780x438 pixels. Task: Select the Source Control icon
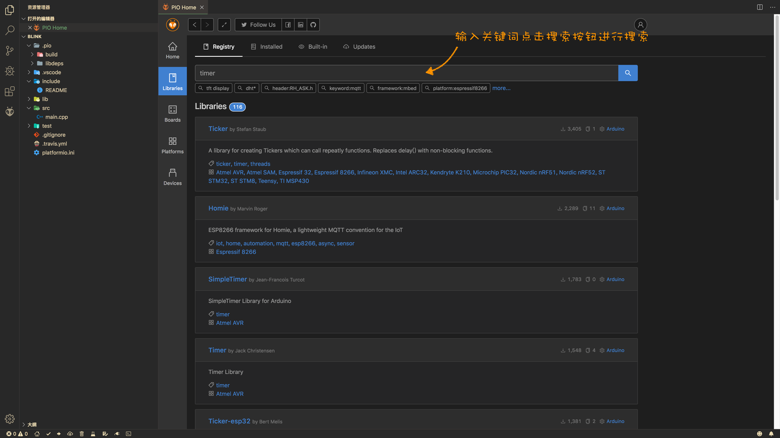pyautogui.click(x=9, y=50)
